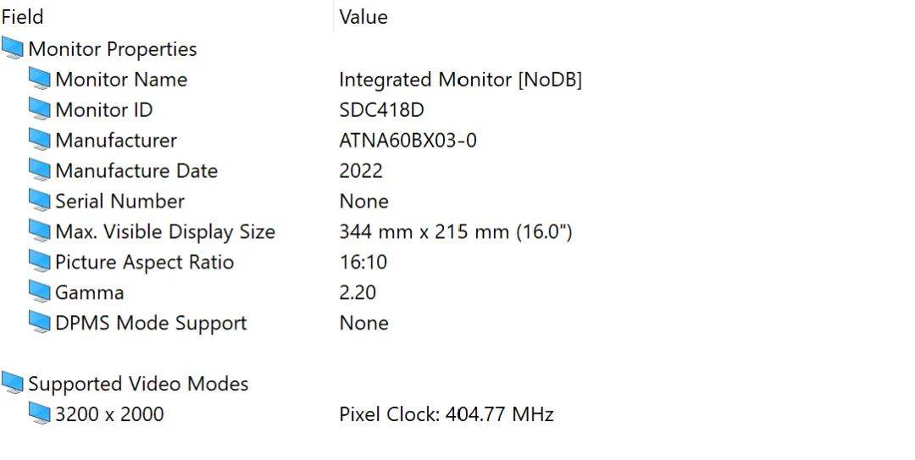Click the monitor icon beside Monitor Name
The width and height of the screenshot is (915, 460).
[39, 79]
